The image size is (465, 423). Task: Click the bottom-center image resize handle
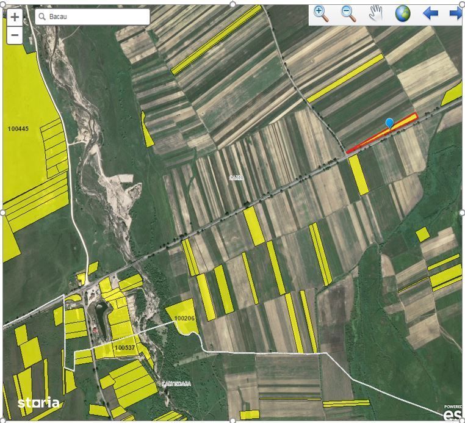[232, 421]
